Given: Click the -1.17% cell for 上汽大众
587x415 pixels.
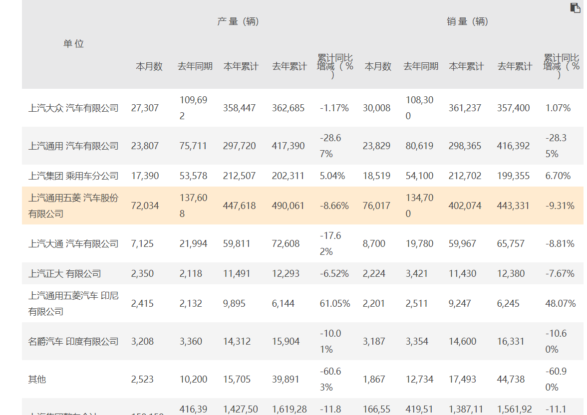Looking at the screenshot, I should point(333,108).
